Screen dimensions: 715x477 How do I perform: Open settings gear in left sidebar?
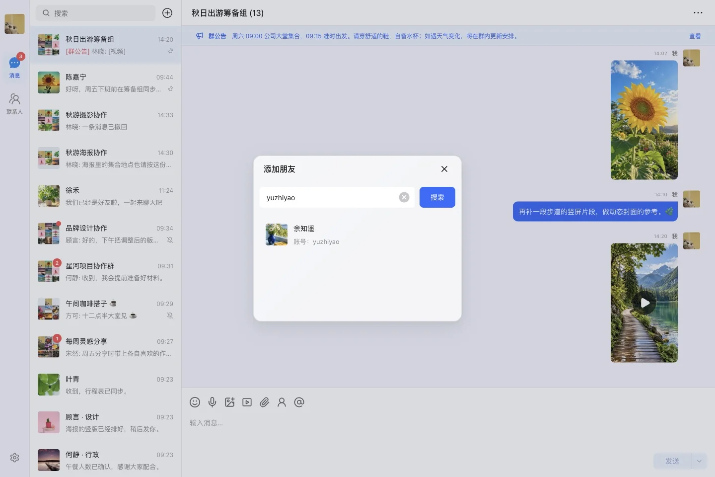[x=14, y=458]
